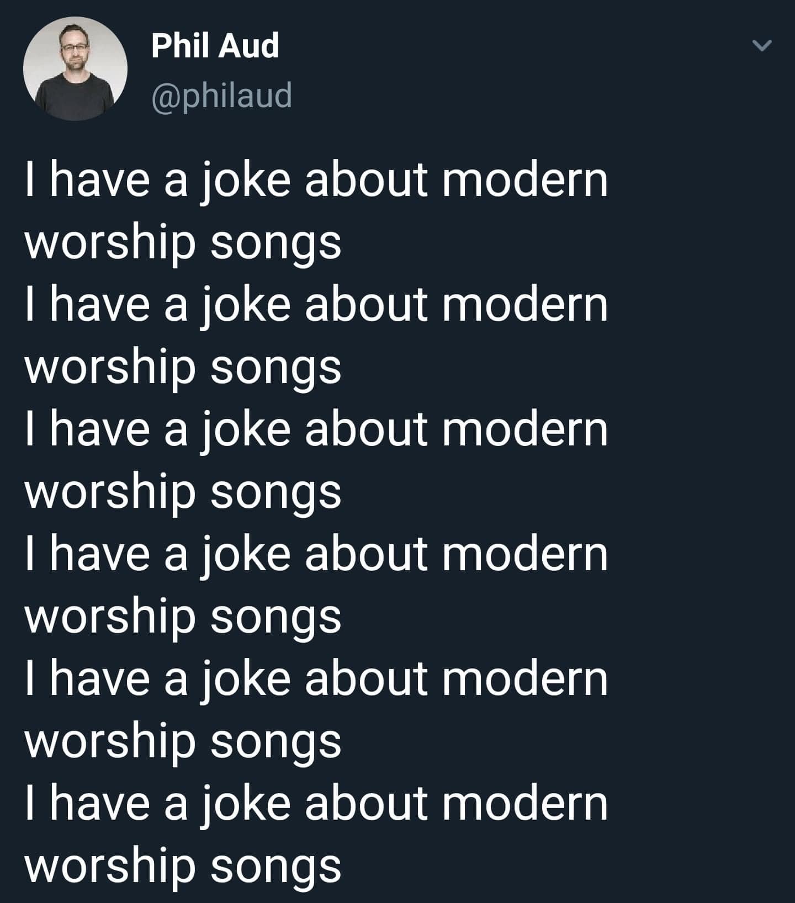Viewport: 795px width, 903px height.
Task: Select the fourth 'worship songs' line
Action: pos(183,617)
